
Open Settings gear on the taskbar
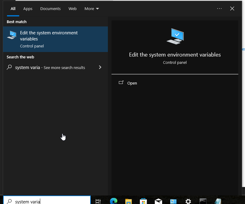(188, 201)
